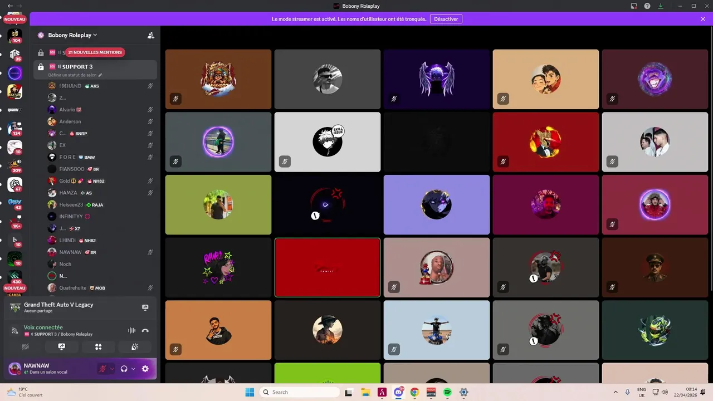The width and height of the screenshot is (713, 401).
Task: Open the server with 35 badge
Action: pyautogui.click(x=15, y=54)
